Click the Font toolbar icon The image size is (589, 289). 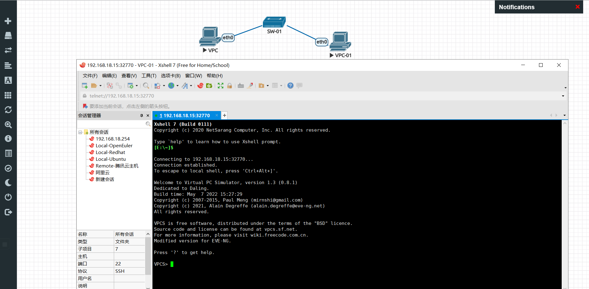185,86
